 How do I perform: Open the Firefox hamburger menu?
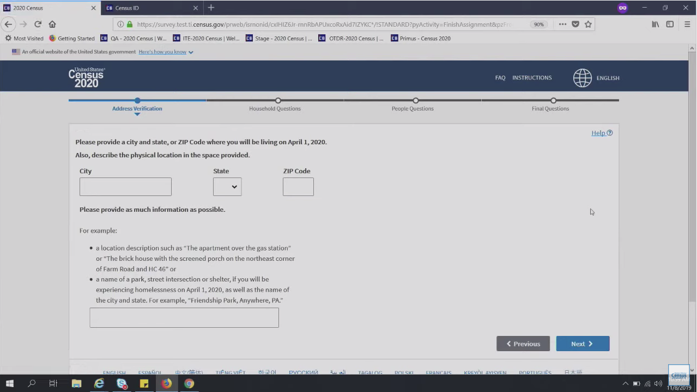click(687, 24)
